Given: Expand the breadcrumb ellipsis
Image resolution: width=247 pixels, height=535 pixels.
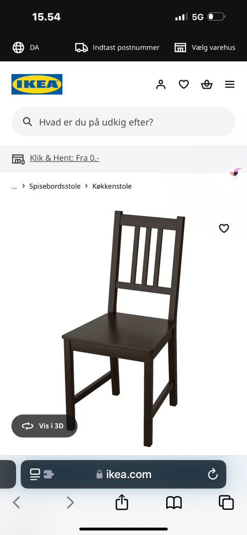Looking at the screenshot, I should [x=14, y=186].
